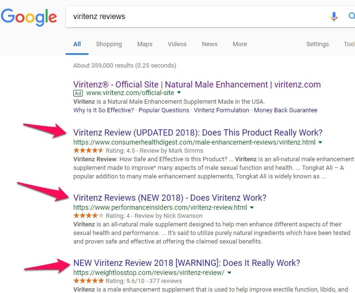Click 'Rating: 4.5 - Review by Mark Simms' text

(x=154, y=151)
